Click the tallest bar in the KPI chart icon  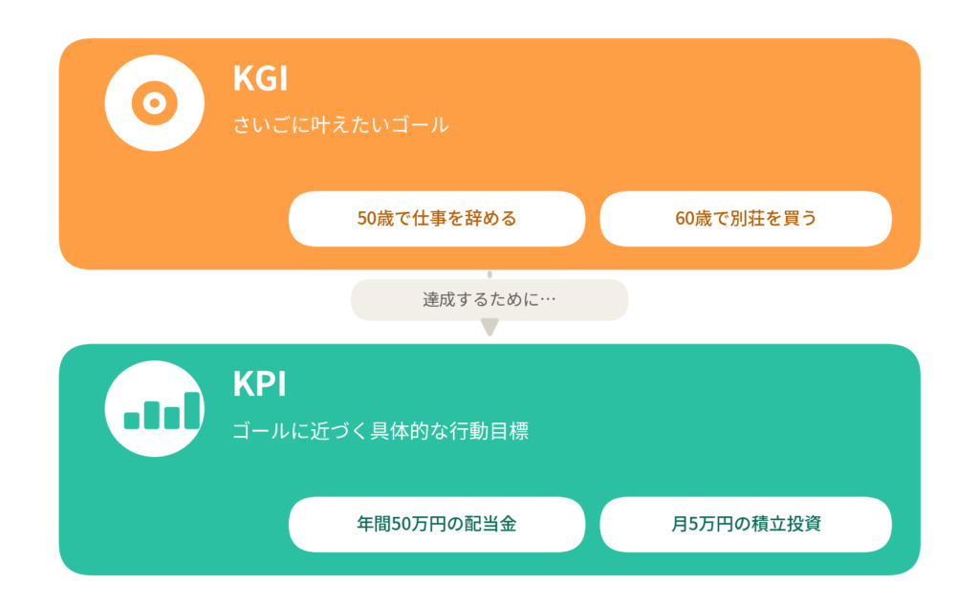pyautogui.click(x=192, y=410)
